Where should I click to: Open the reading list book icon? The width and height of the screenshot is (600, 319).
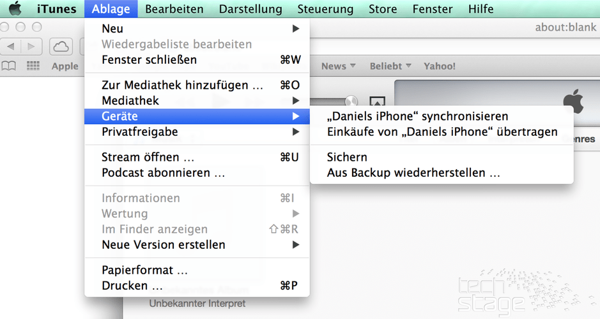pyautogui.click(x=9, y=66)
